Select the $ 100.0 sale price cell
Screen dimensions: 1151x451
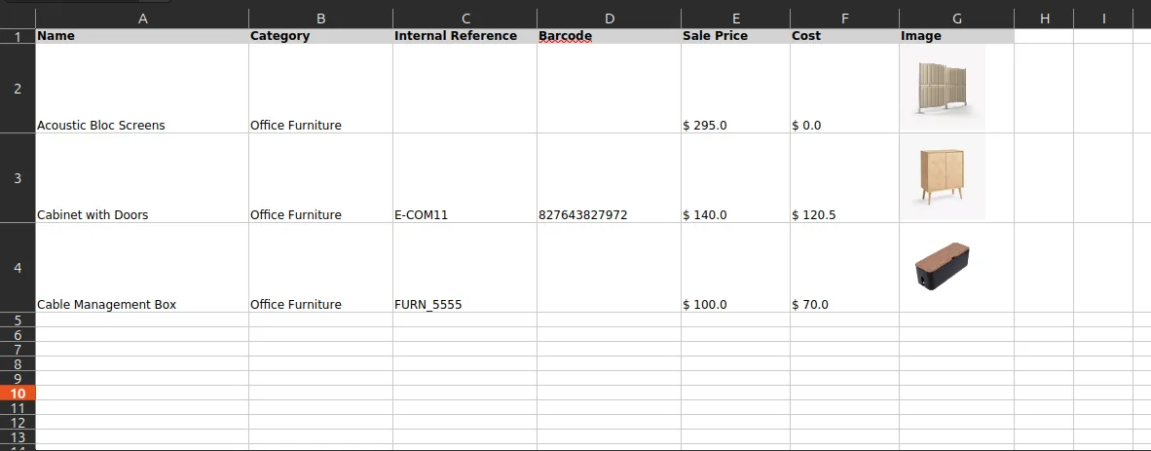click(735, 267)
